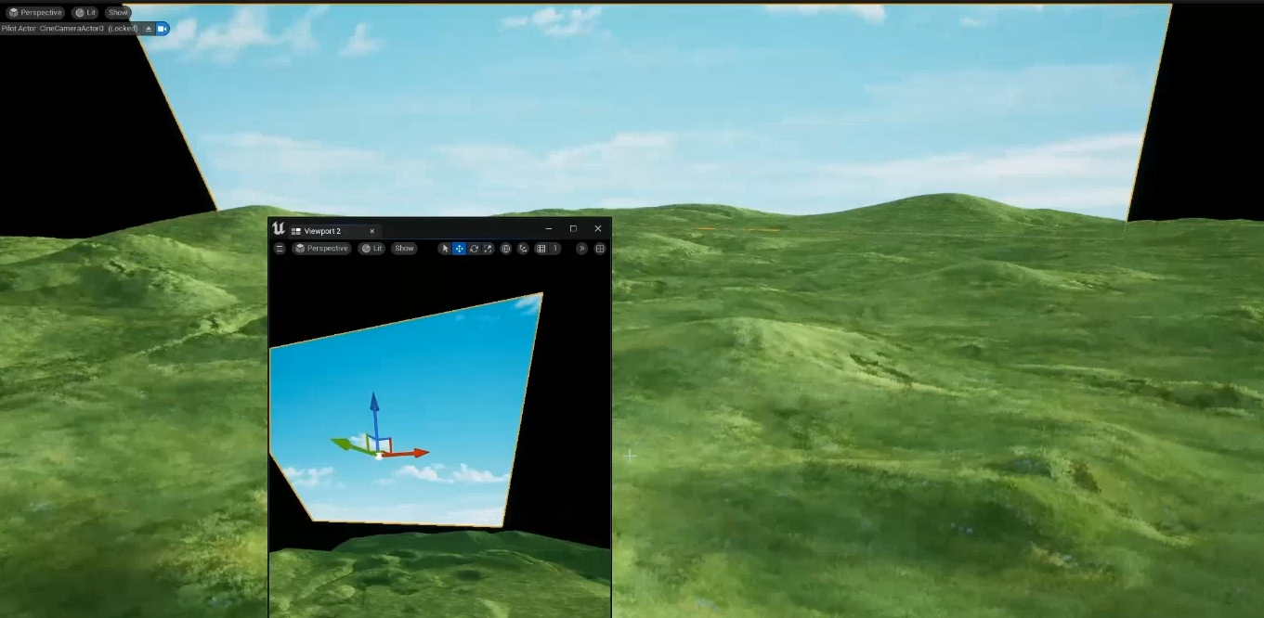The height and width of the screenshot is (618, 1264).
Task: Choose the Scale tool in Viewport 2
Action: 488,249
